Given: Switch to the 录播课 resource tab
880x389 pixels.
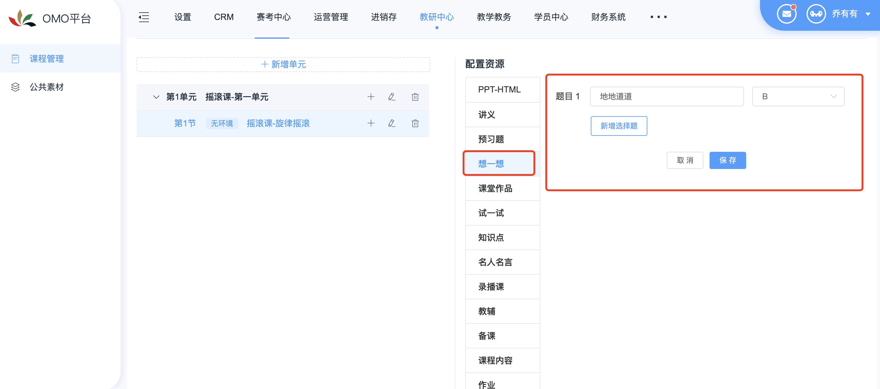Looking at the screenshot, I should [502, 287].
